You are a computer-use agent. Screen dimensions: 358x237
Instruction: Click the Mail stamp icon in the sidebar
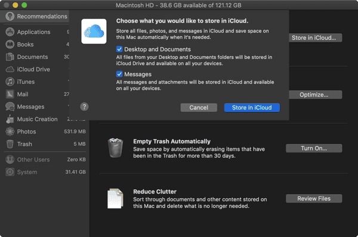[10, 94]
